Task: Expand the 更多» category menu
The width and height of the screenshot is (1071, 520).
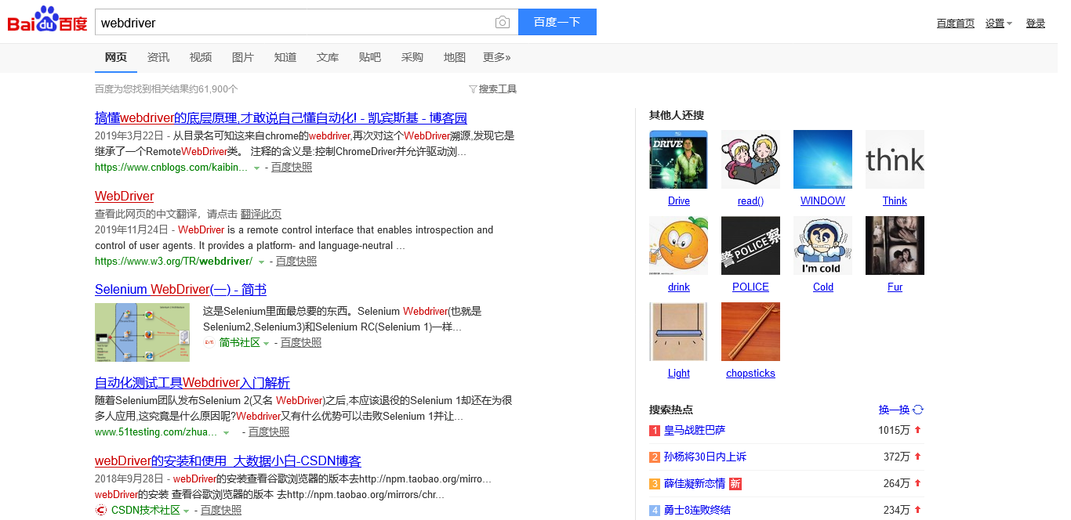Action: point(496,57)
